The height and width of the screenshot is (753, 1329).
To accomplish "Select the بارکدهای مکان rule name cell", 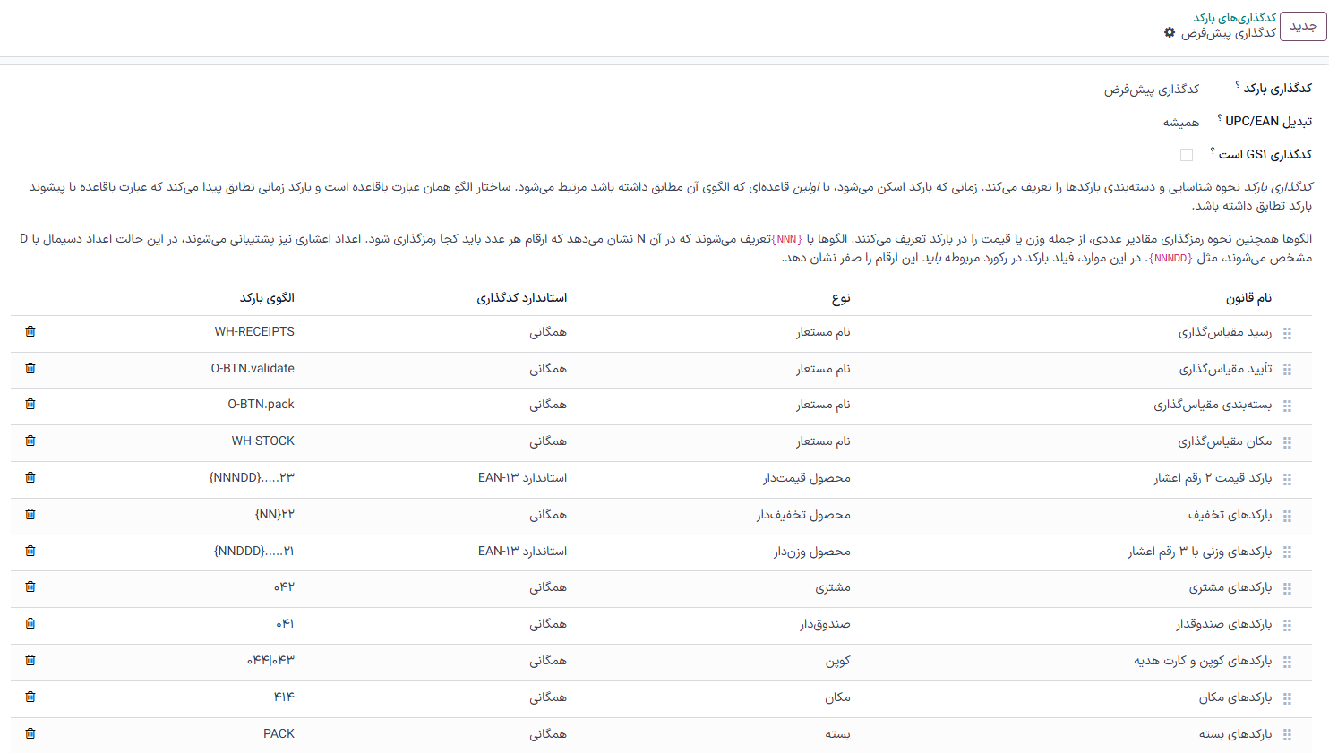I will (1235, 697).
